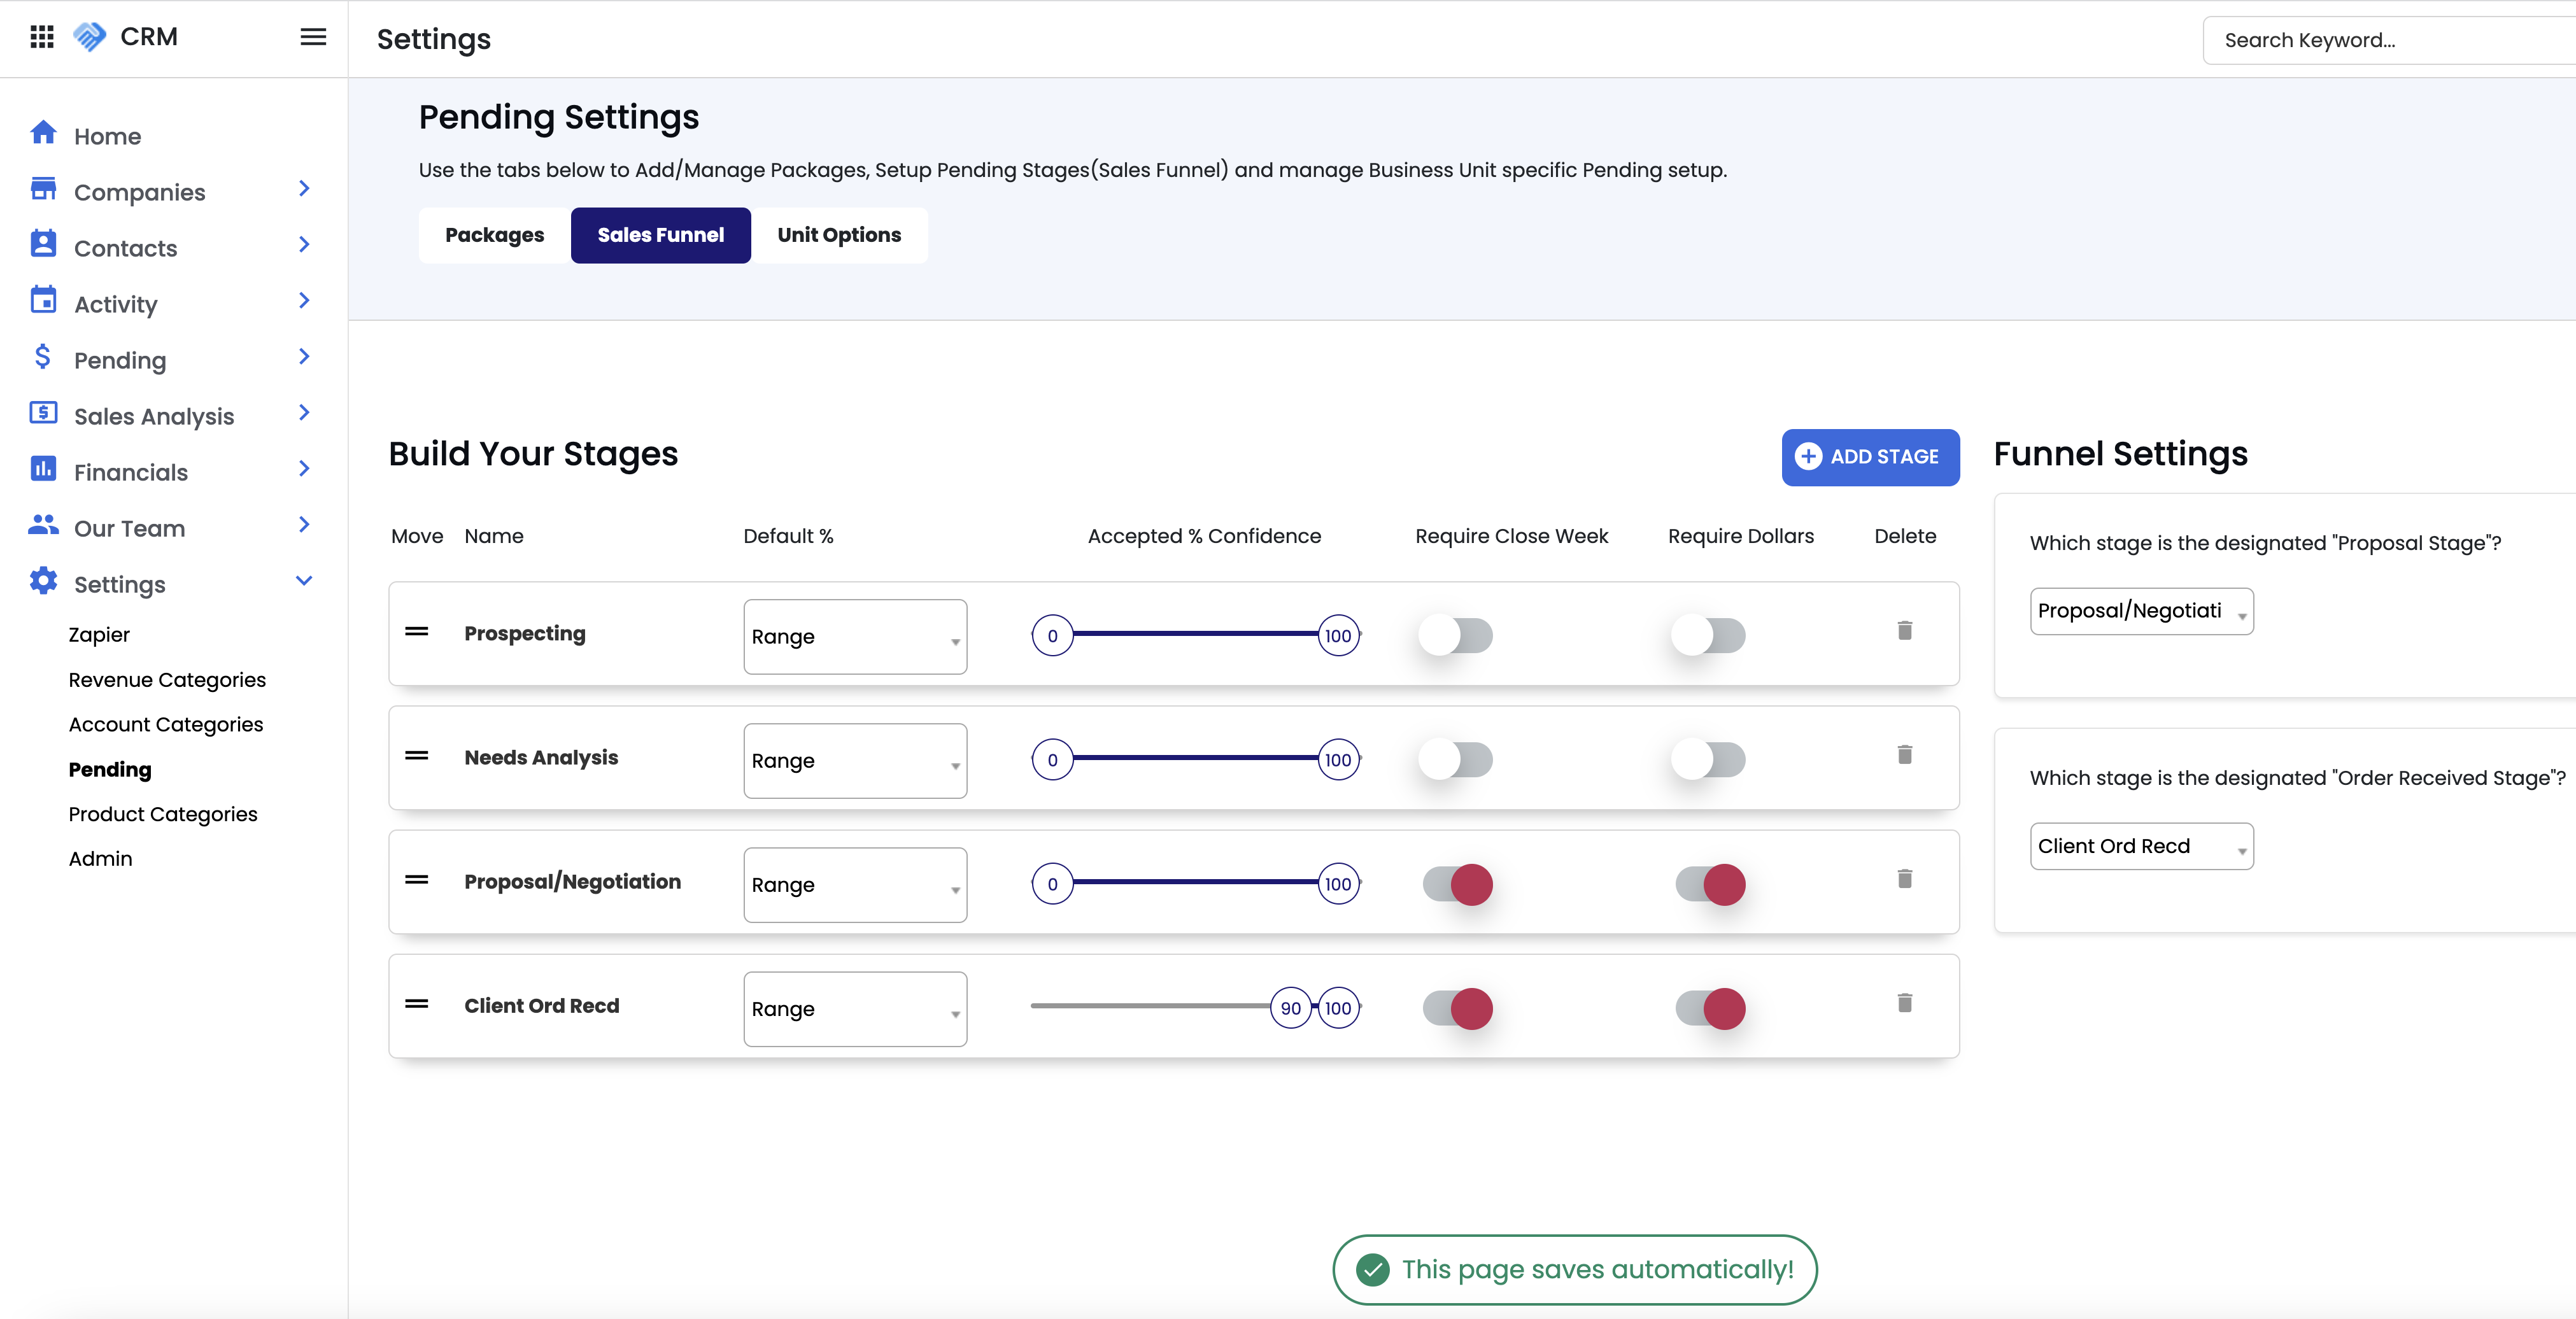Viewport: 2576px width, 1319px height.
Task: Open Default % dropdown for Client Ord Recd
Action: point(855,1009)
